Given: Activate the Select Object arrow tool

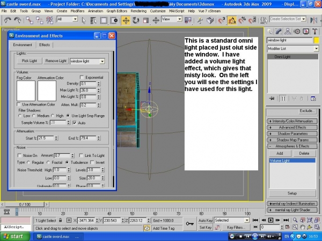Looking at the screenshot, I should (83, 20).
